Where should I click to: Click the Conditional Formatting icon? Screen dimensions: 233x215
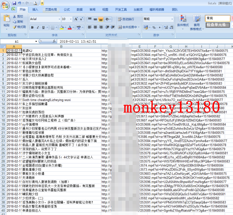coord(183,21)
